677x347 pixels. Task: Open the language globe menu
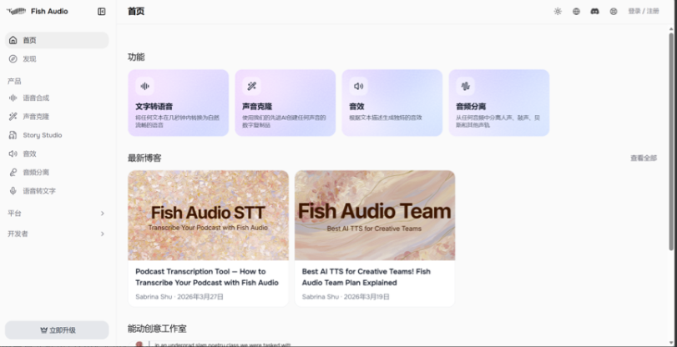[576, 12]
